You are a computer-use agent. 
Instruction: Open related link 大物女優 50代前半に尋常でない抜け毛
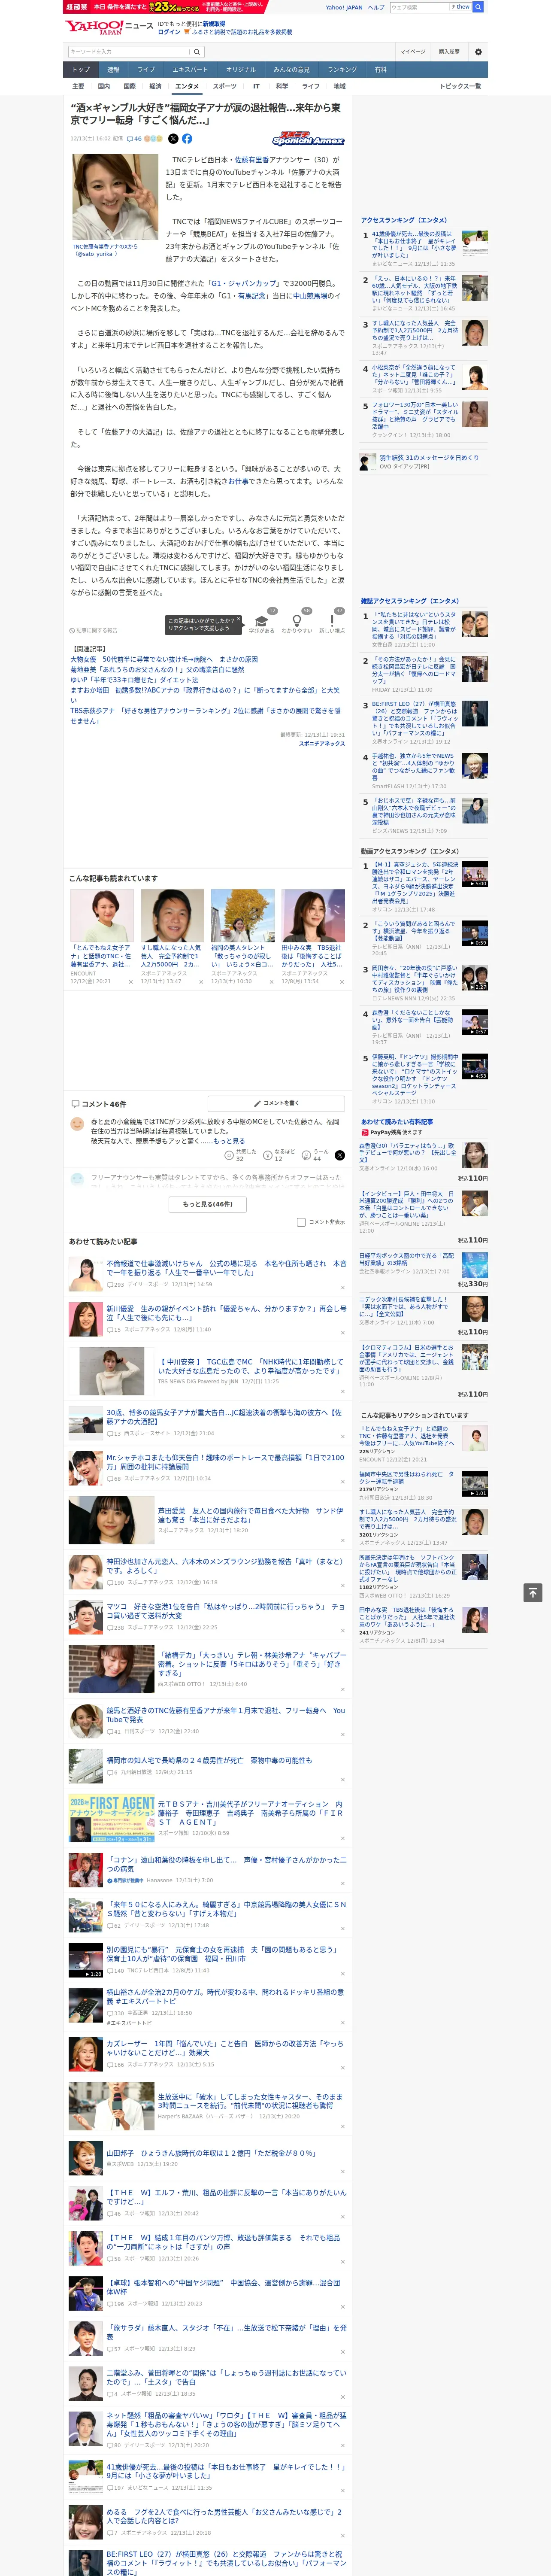[x=164, y=660]
